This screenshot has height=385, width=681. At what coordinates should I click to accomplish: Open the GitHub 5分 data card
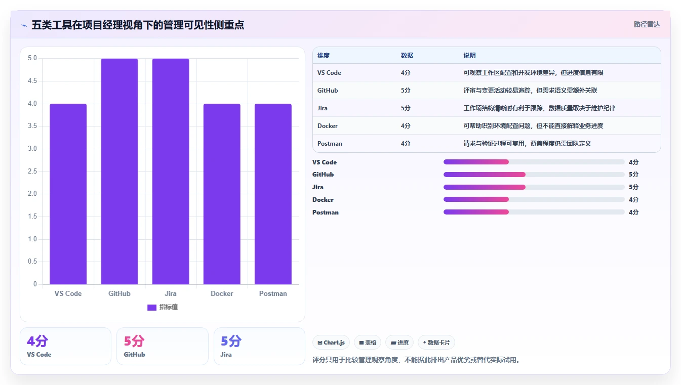(x=163, y=346)
